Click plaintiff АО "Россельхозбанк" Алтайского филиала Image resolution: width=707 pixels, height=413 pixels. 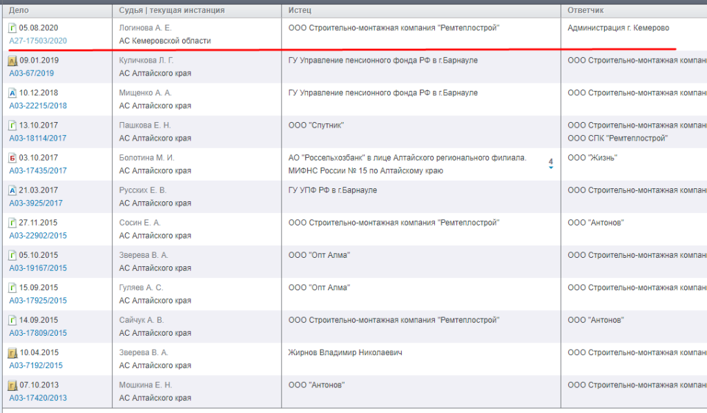point(407,158)
